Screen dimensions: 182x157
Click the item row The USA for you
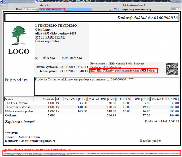pyautogui.click(x=92, y=103)
